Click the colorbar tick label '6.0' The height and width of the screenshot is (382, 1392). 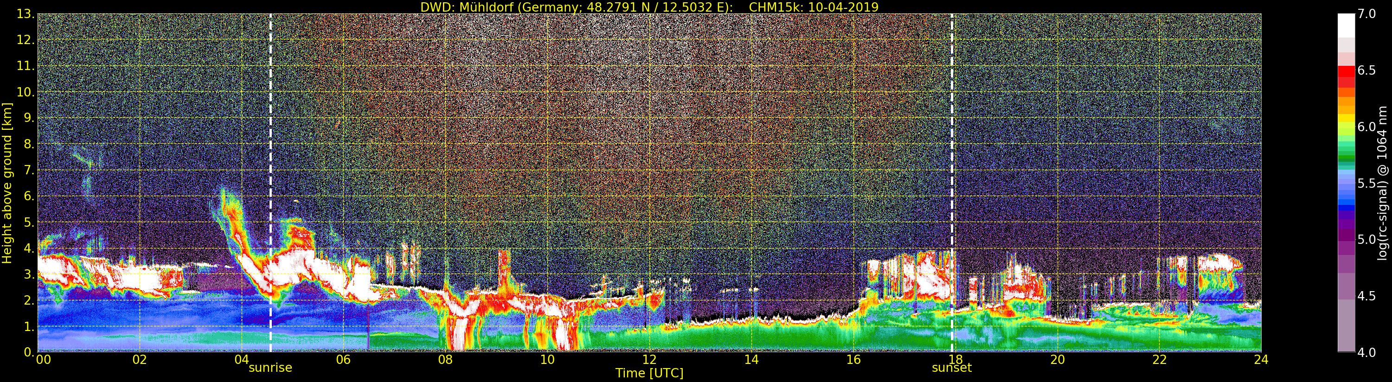pos(1366,127)
